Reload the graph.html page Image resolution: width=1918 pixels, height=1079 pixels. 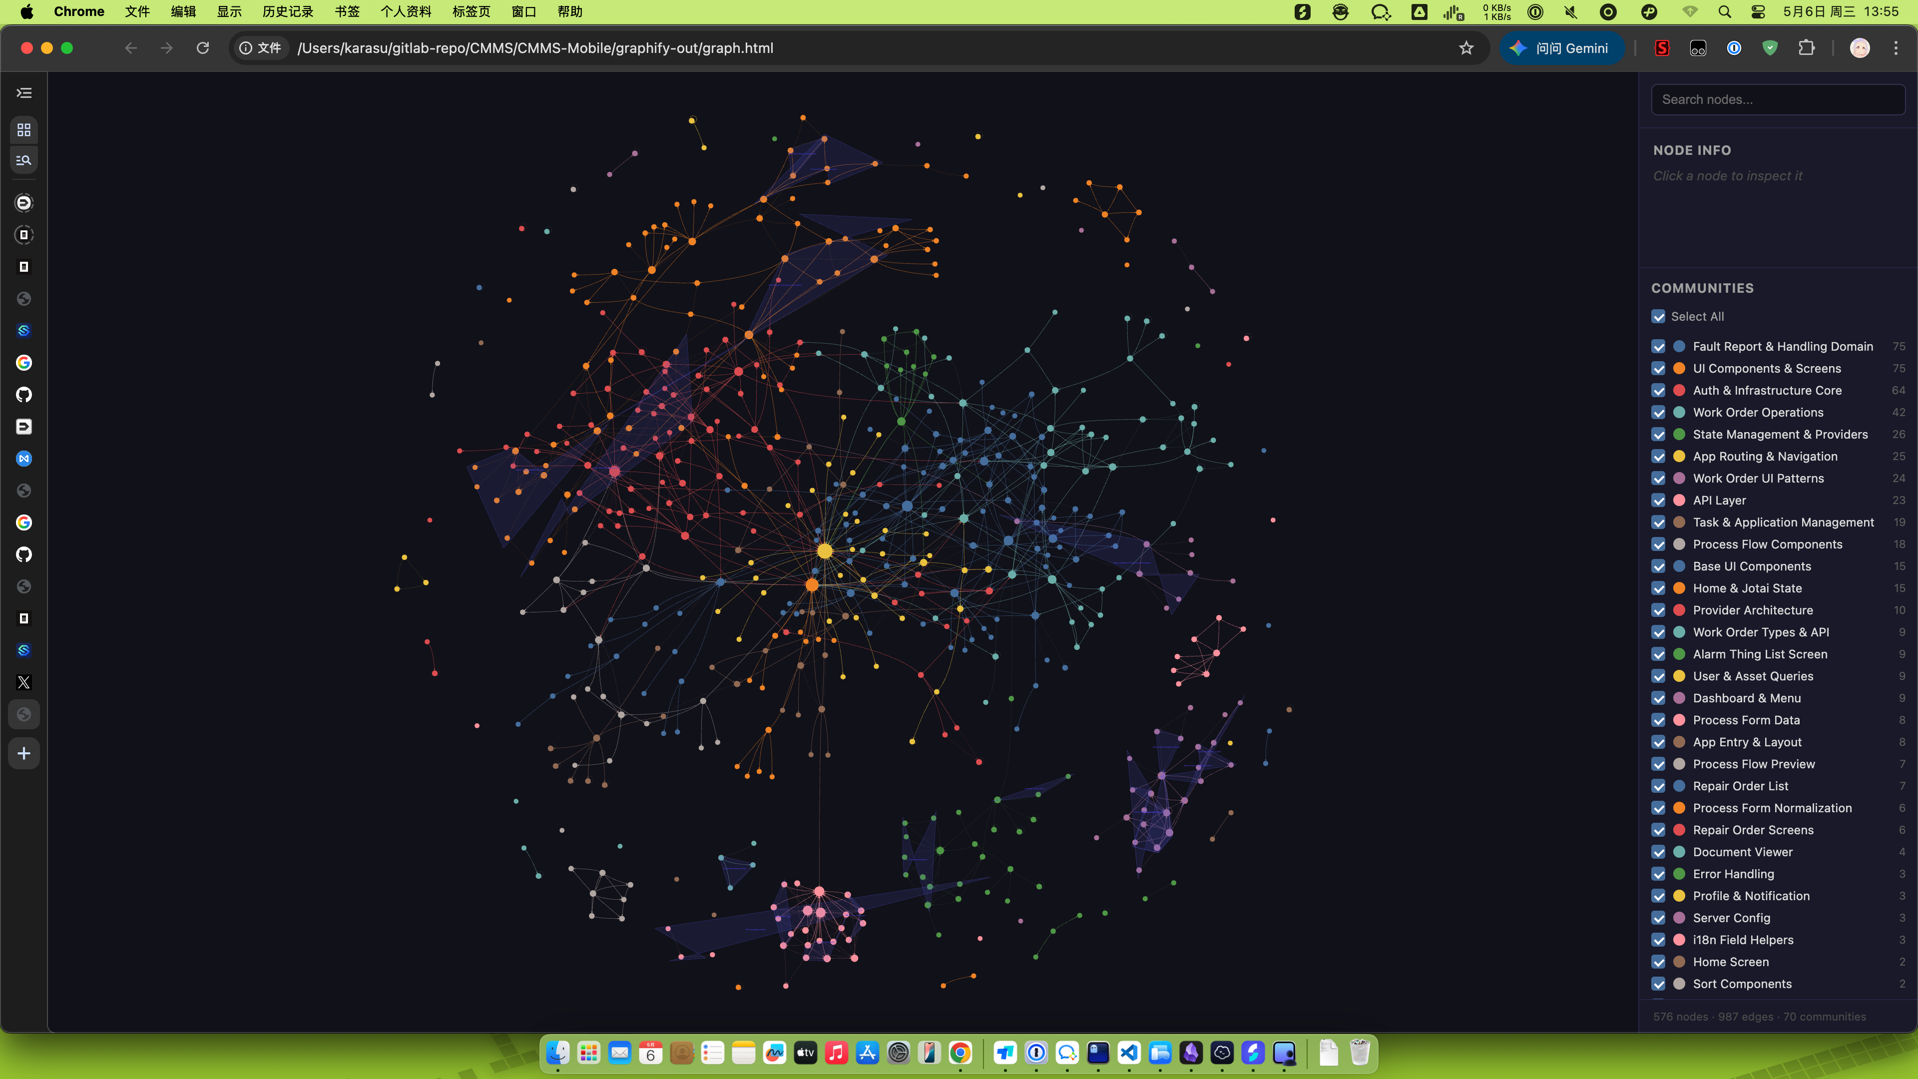tap(202, 48)
